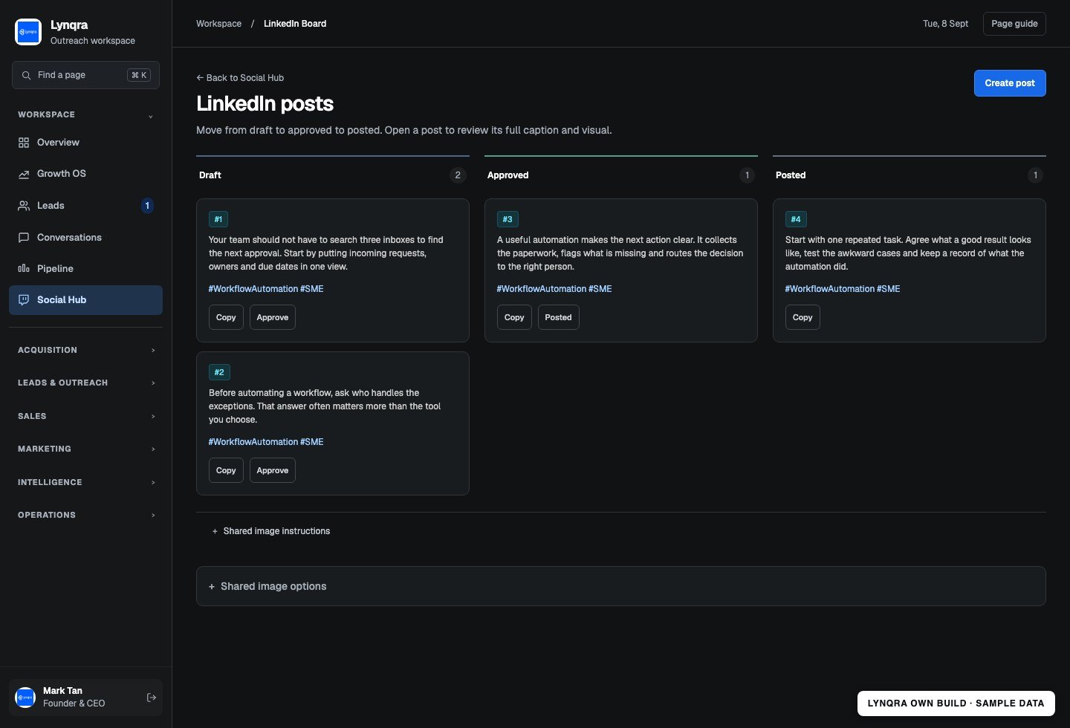Expand the Shared image options panel
Image resolution: width=1070 pixels, height=728 pixels.
click(621, 586)
